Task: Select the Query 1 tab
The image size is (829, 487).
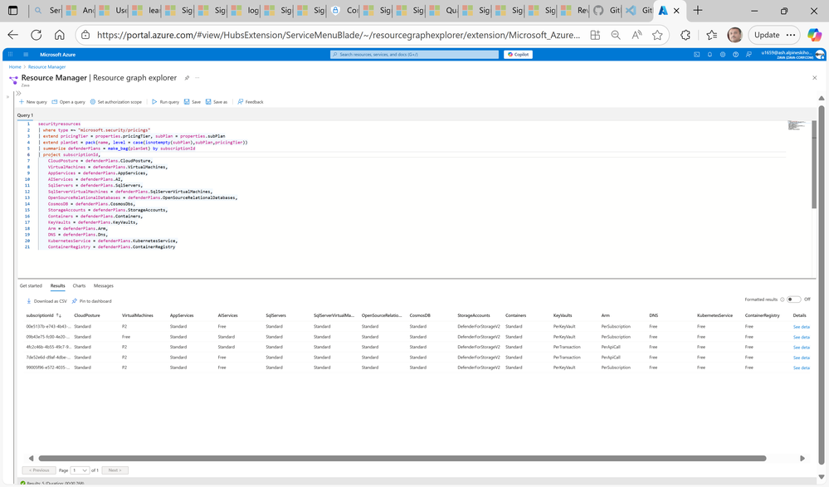Action: [25, 114]
